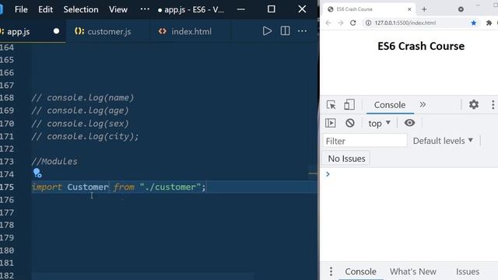Show the console sidebar
The height and width of the screenshot is (280, 498).
(330, 123)
